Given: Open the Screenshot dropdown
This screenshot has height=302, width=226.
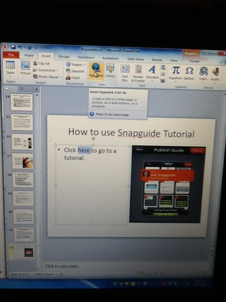Looking at the screenshot, I should tap(45, 70).
